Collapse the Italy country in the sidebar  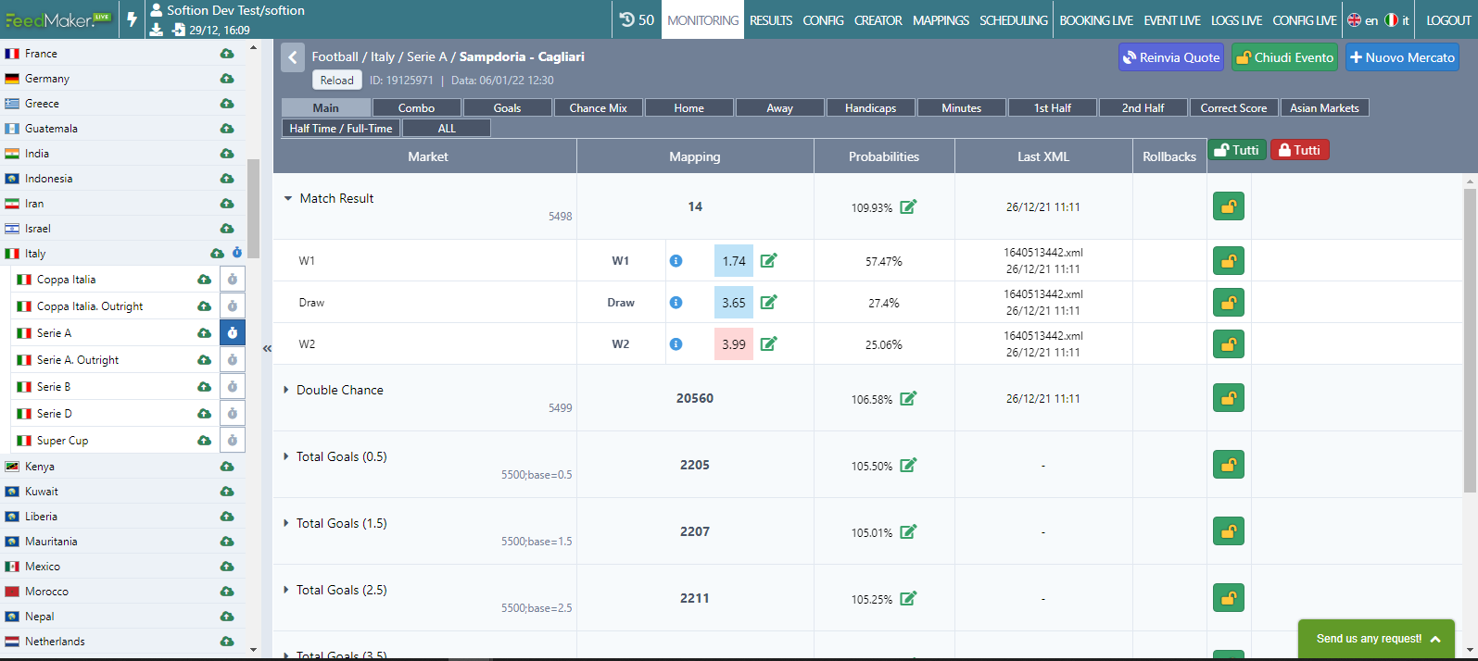[x=35, y=254]
